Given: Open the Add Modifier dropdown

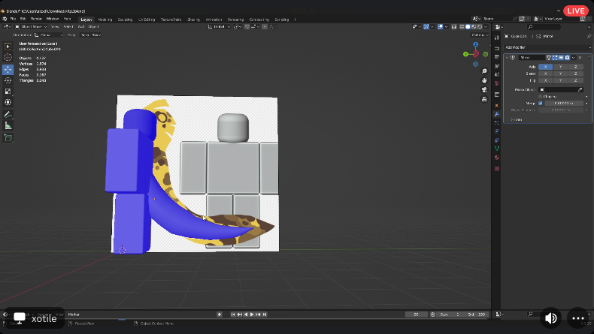Looking at the screenshot, I should tap(547, 47).
